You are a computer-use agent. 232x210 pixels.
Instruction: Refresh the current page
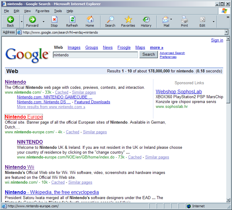coord(72,19)
